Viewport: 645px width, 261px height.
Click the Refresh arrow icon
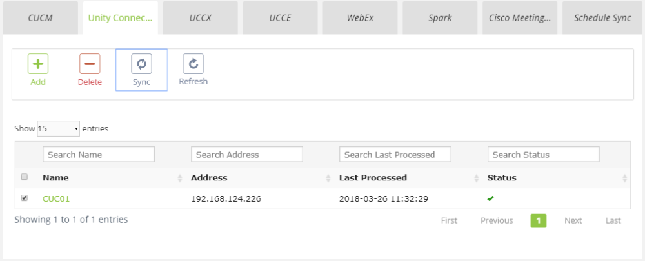(x=193, y=64)
